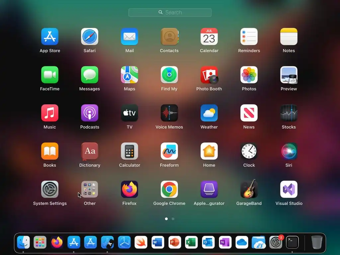Launch Swift Playgrounds from the Dock

(141, 242)
